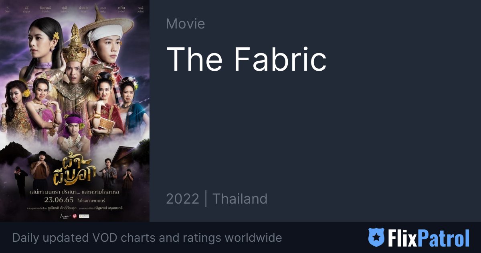Screen dimensions: 481x253
Task: Click the Daily updated VOD charts tagline
Action: coord(147,238)
